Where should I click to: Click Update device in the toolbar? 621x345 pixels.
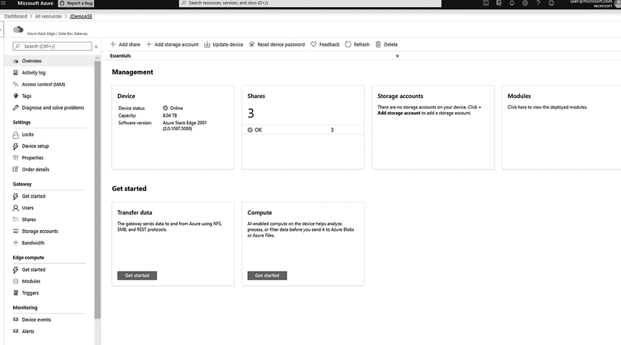click(224, 44)
